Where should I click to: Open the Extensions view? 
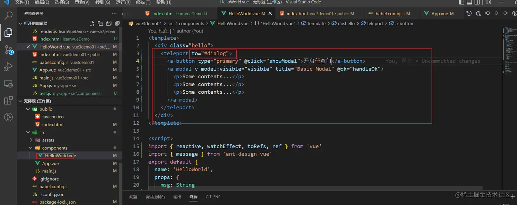[8, 100]
